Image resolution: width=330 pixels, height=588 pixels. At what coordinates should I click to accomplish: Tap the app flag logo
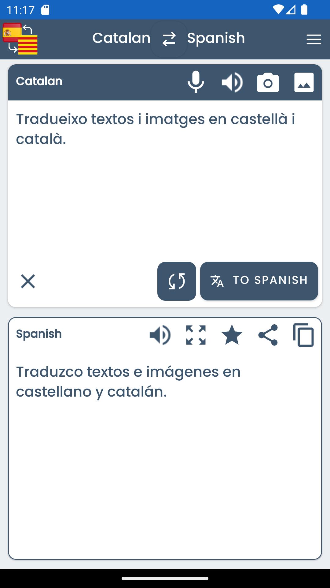[x=20, y=39]
